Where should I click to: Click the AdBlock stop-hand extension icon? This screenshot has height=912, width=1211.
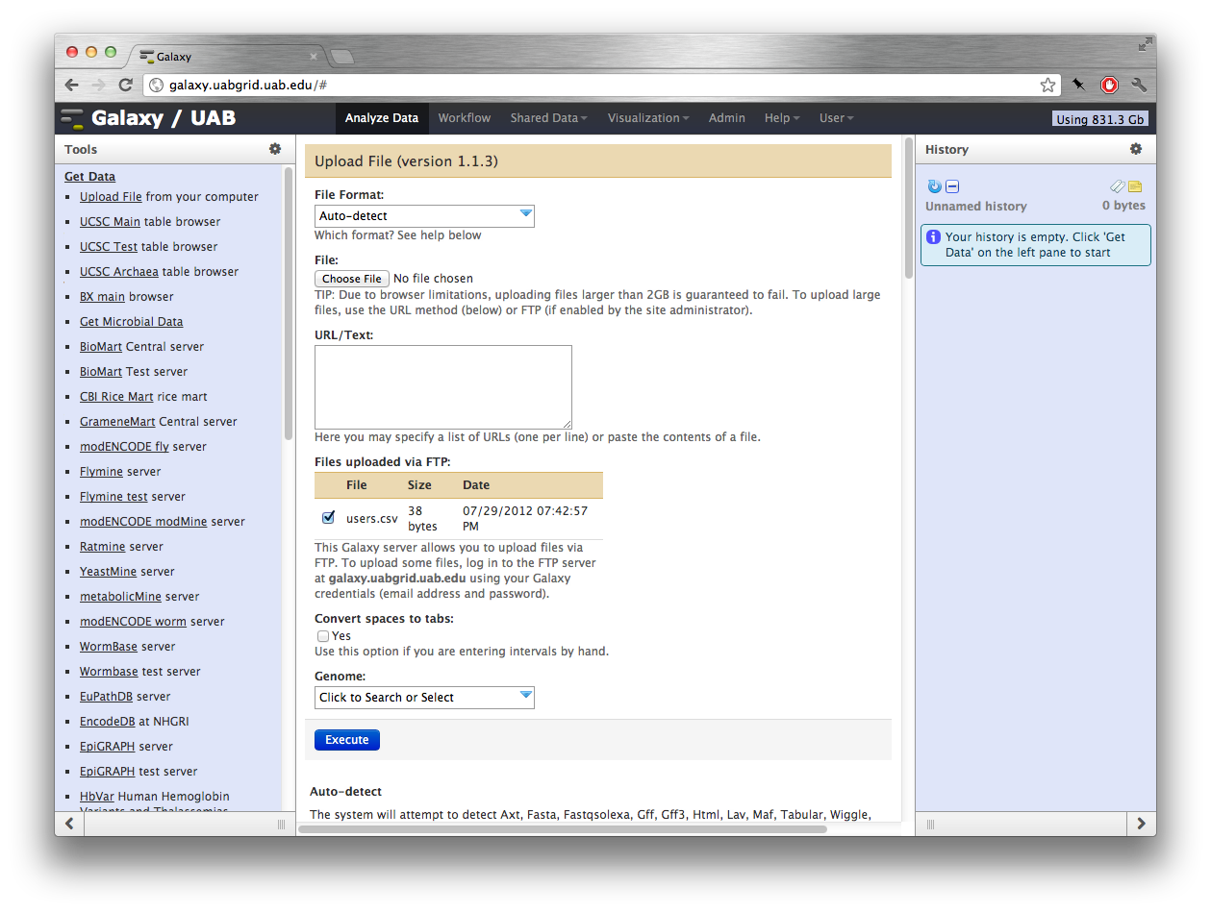pos(1109,85)
